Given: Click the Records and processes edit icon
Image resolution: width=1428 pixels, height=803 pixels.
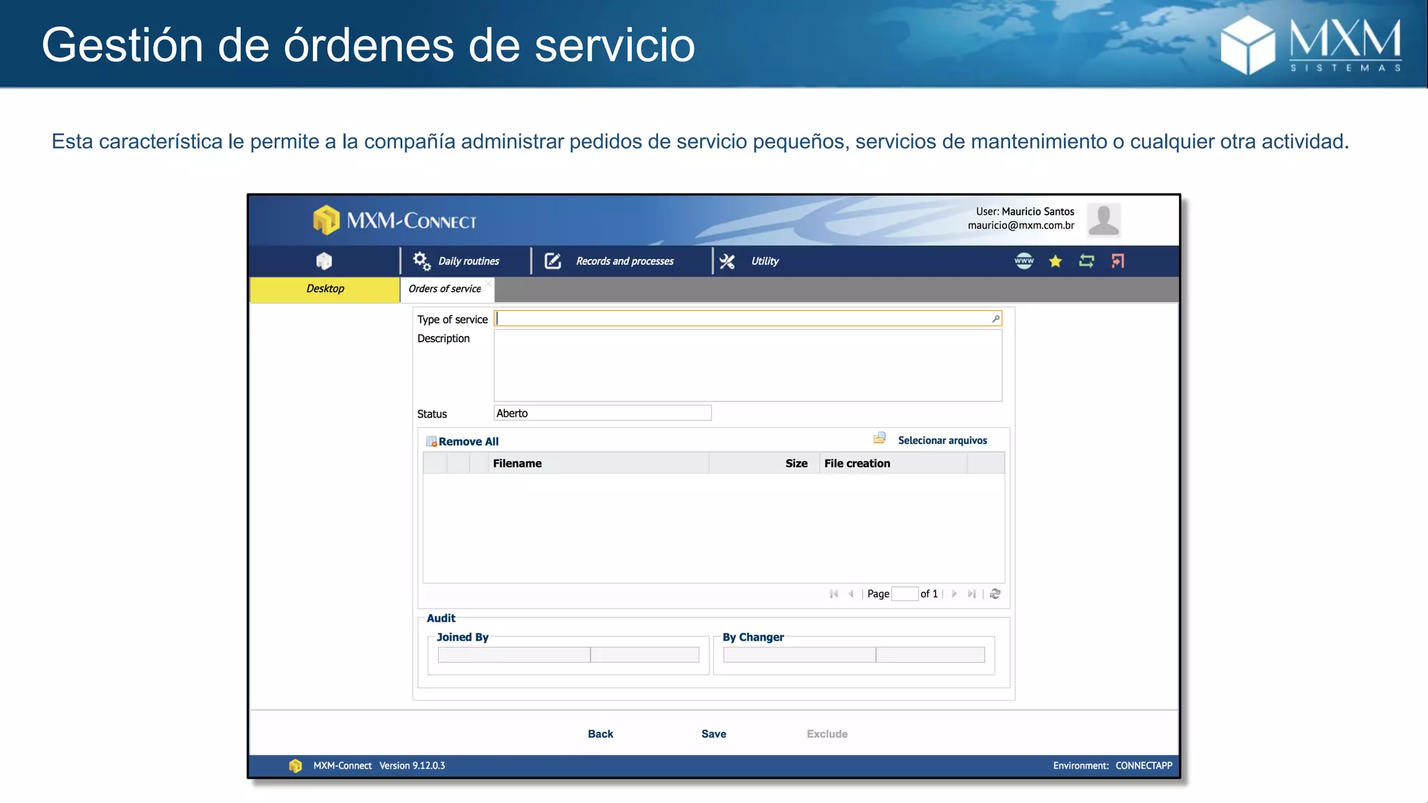Looking at the screenshot, I should click(553, 261).
